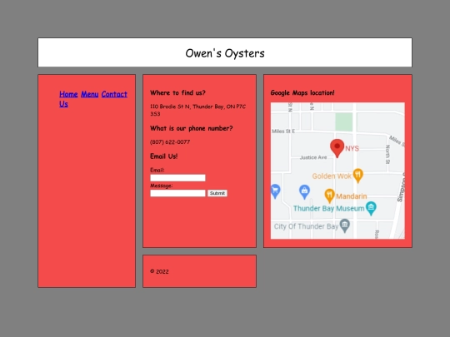Image resolution: width=450 pixels, height=337 pixels.
Task: Click the © 2022 footer text
Action: [x=159, y=271]
